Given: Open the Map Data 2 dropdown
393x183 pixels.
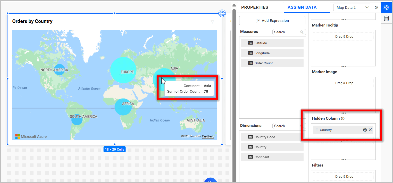Looking at the screenshot, I should point(352,7).
